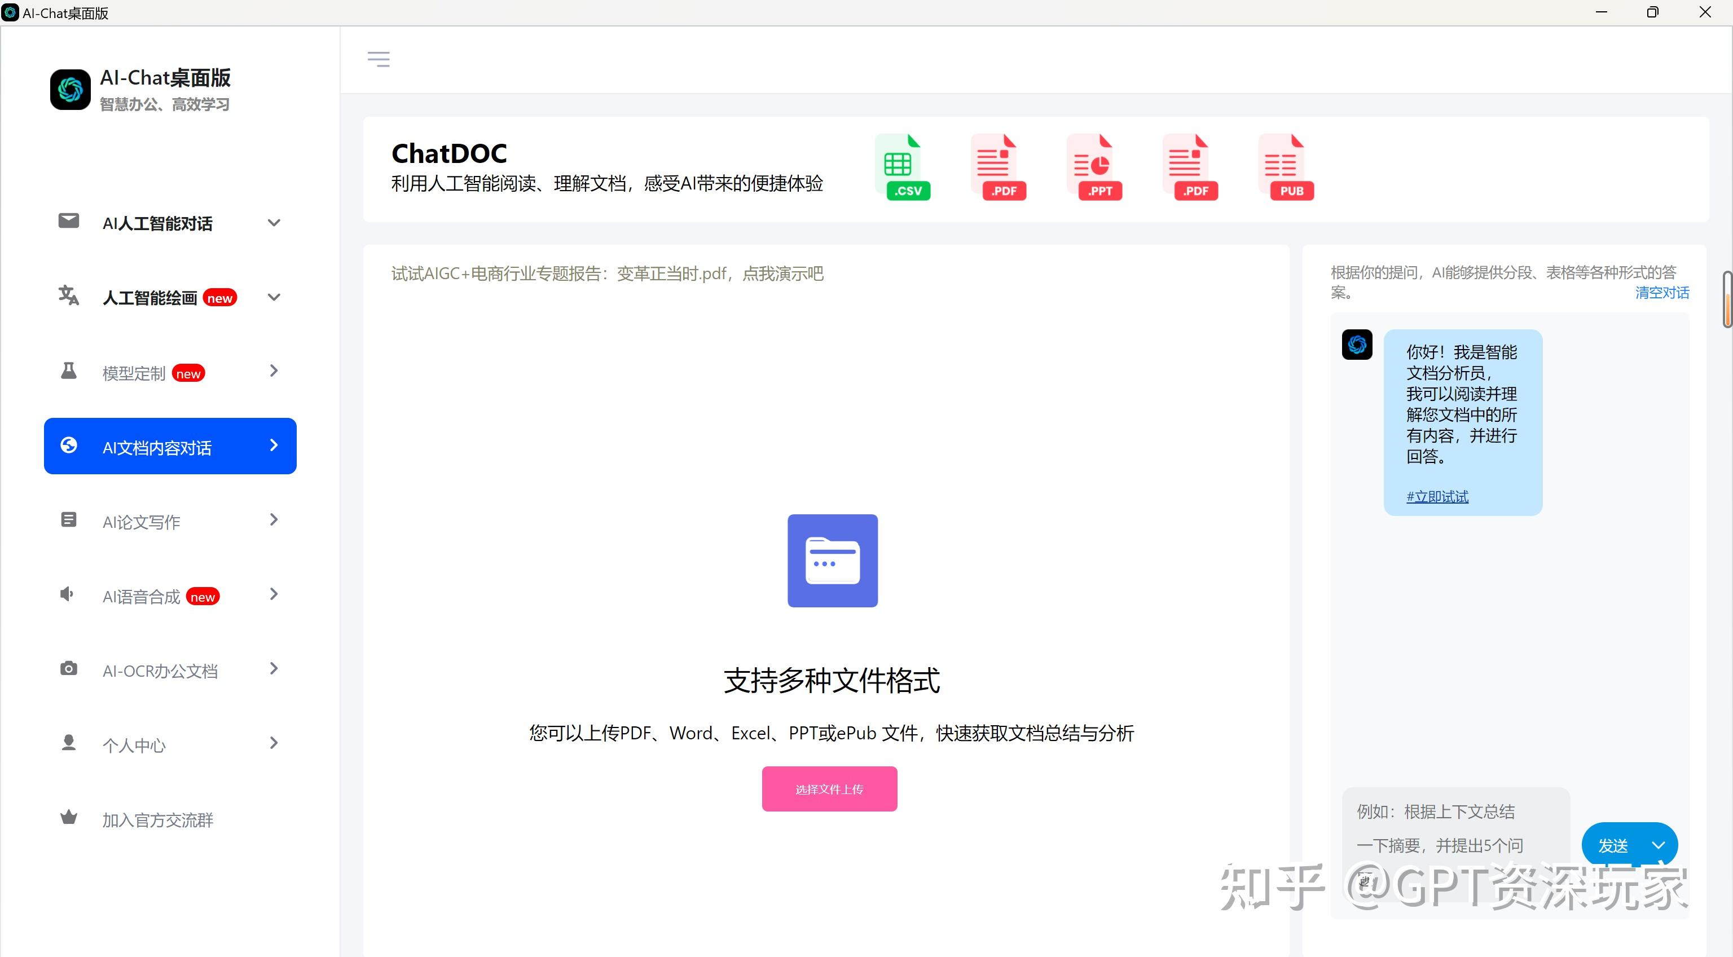
Task: Click the pink 选择文件上传 button
Action: coord(829,789)
